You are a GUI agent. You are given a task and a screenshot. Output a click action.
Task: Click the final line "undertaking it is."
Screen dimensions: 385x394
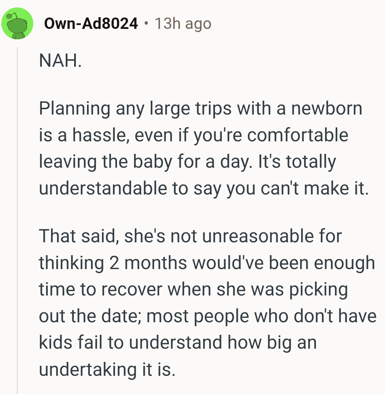[107, 369]
